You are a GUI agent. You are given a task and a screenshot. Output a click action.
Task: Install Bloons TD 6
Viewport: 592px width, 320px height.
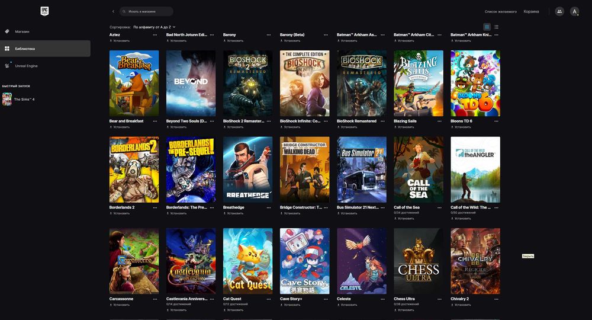461,127
